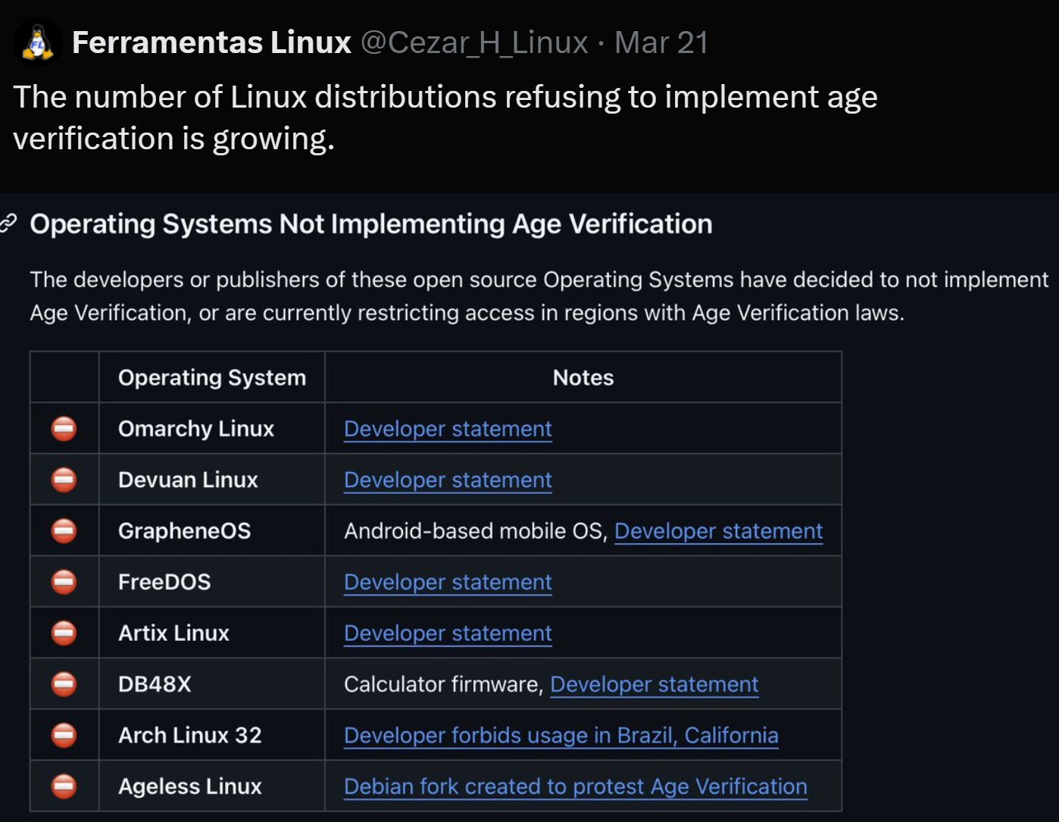1059x822 pixels.
Task: Select the 'Arch Linux 32' table cell
Action: point(212,736)
